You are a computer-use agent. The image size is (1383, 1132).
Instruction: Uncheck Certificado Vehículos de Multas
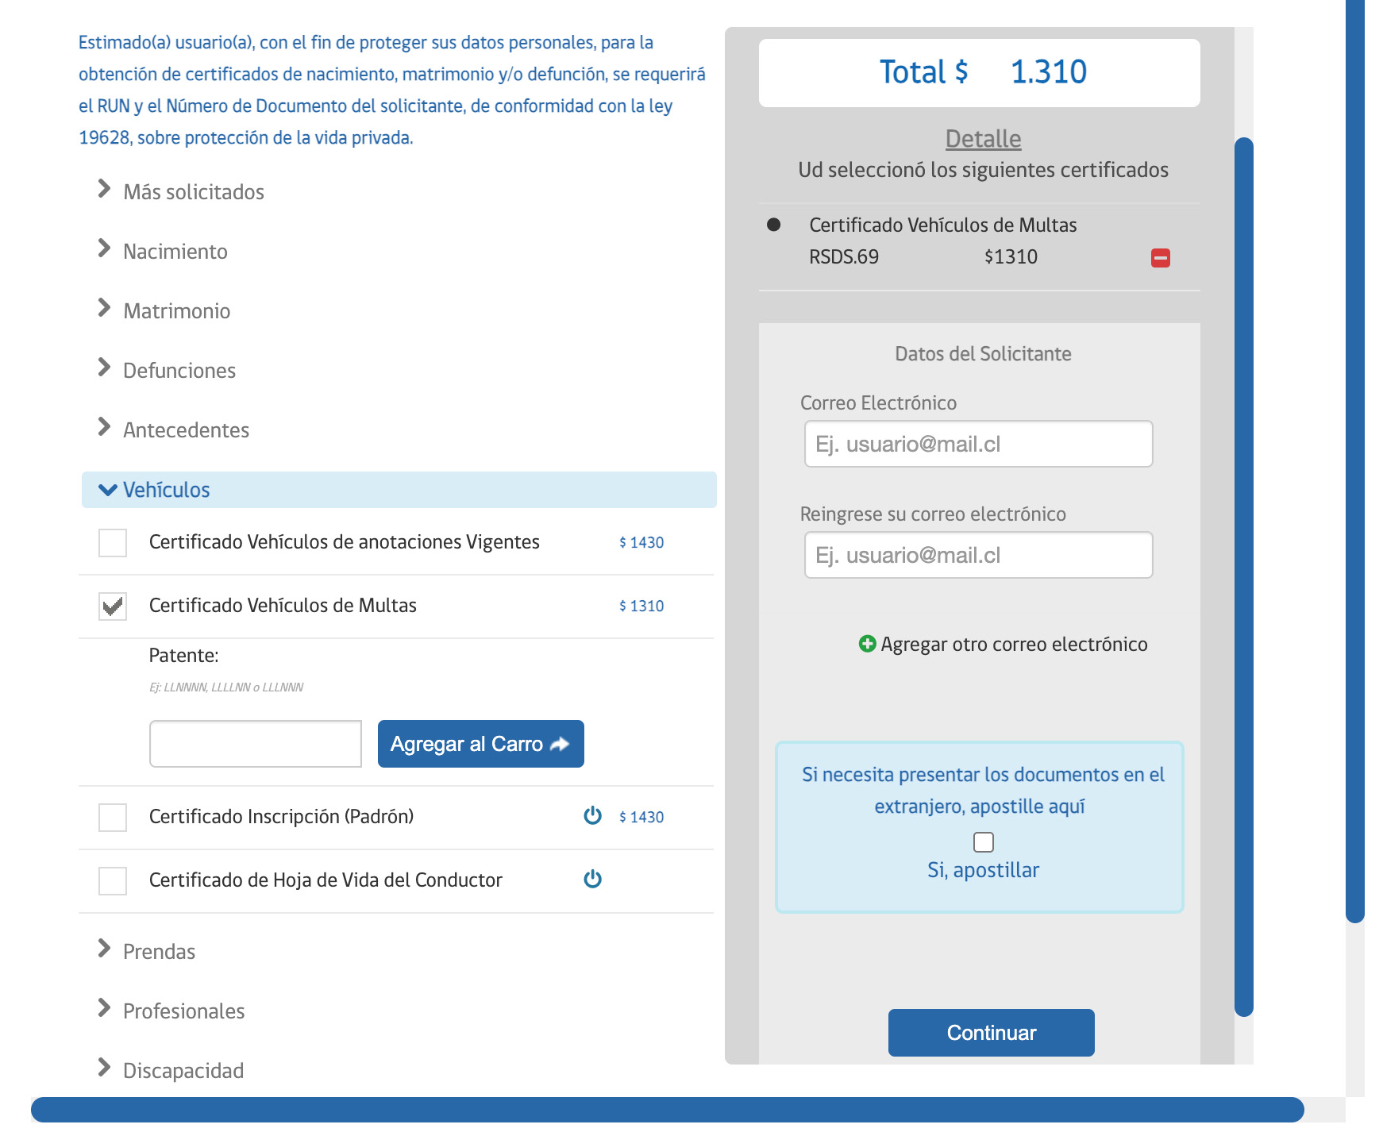(x=112, y=606)
